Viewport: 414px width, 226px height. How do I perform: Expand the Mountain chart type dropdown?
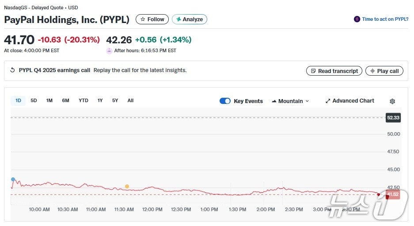tap(290, 101)
